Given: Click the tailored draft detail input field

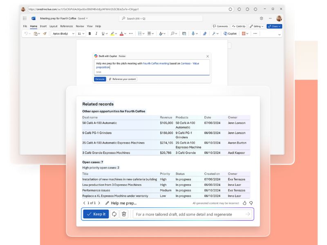Looking at the screenshot, I should (x=188, y=214).
